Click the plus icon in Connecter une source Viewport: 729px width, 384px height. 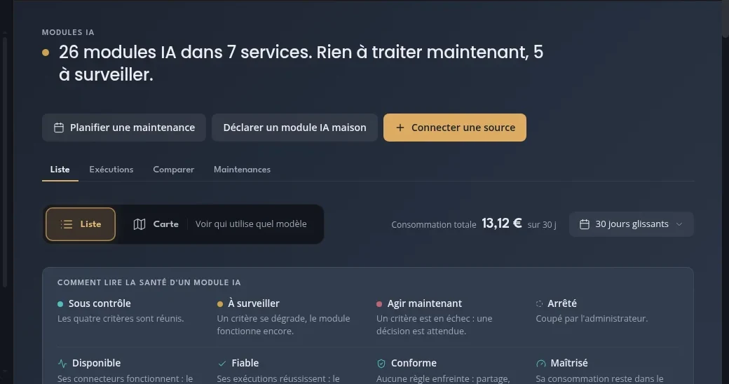click(x=400, y=128)
